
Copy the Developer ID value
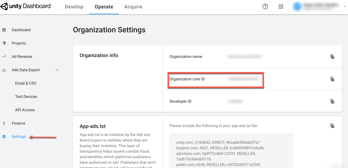[x=332, y=101]
